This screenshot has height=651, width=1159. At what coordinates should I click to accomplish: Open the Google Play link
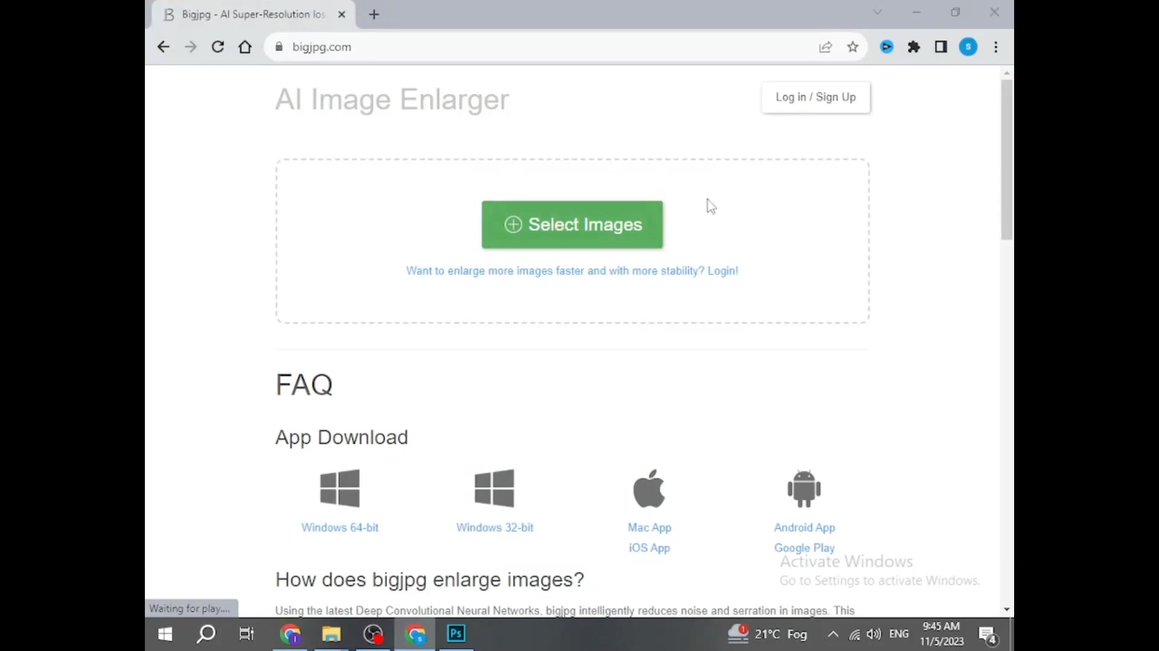point(805,548)
